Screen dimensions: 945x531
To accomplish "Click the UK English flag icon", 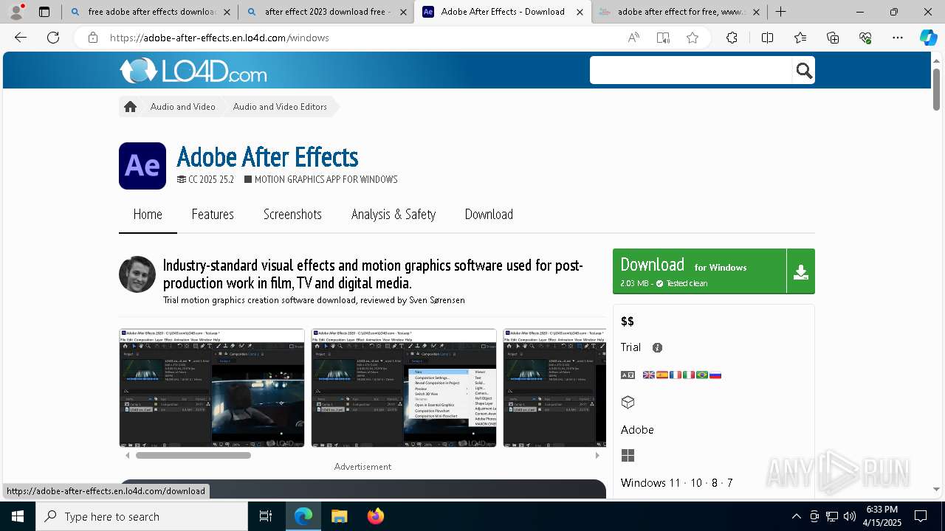I will point(649,375).
